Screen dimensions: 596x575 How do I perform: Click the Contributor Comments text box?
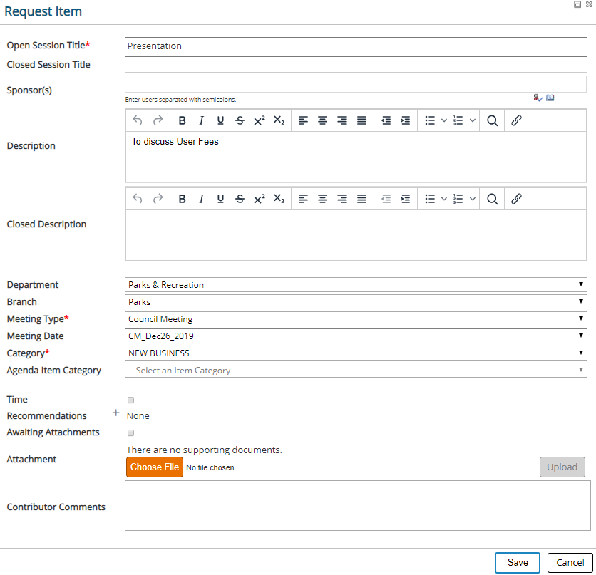[x=358, y=505]
